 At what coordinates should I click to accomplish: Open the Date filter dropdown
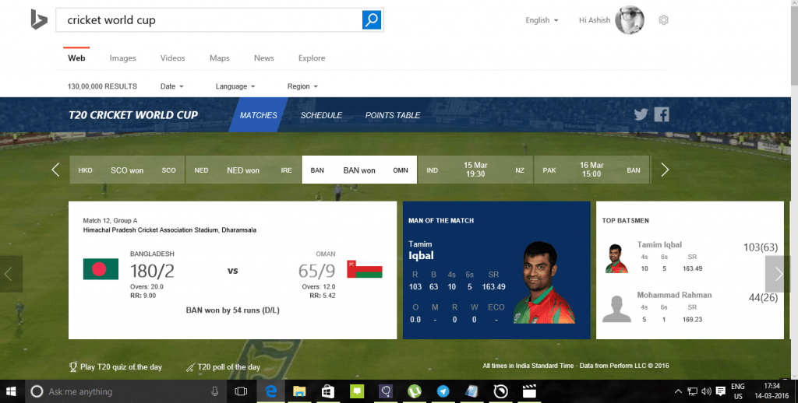pyautogui.click(x=171, y=86)
